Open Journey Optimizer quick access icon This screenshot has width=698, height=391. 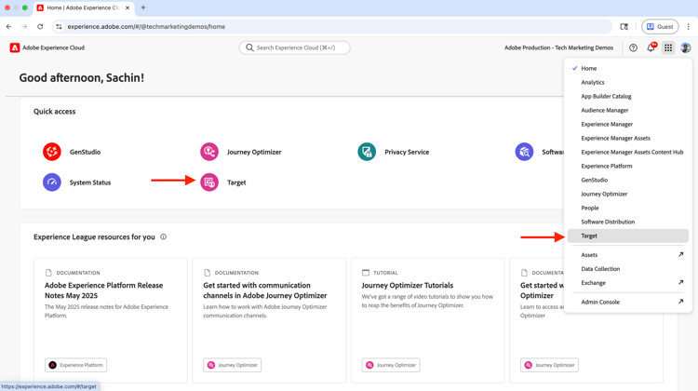tap(209, 152)
